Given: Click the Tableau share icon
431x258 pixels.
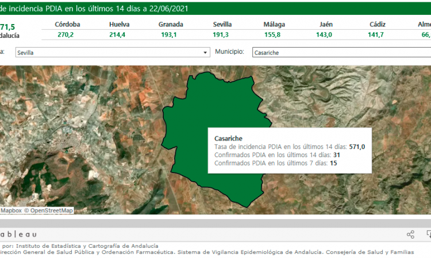Looking at the screenshot, I should [x=410, y=234].
